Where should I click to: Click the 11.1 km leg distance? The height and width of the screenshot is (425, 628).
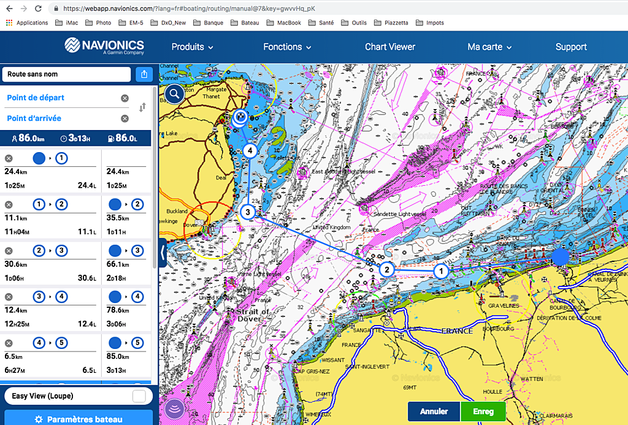[x=16, y=218]
